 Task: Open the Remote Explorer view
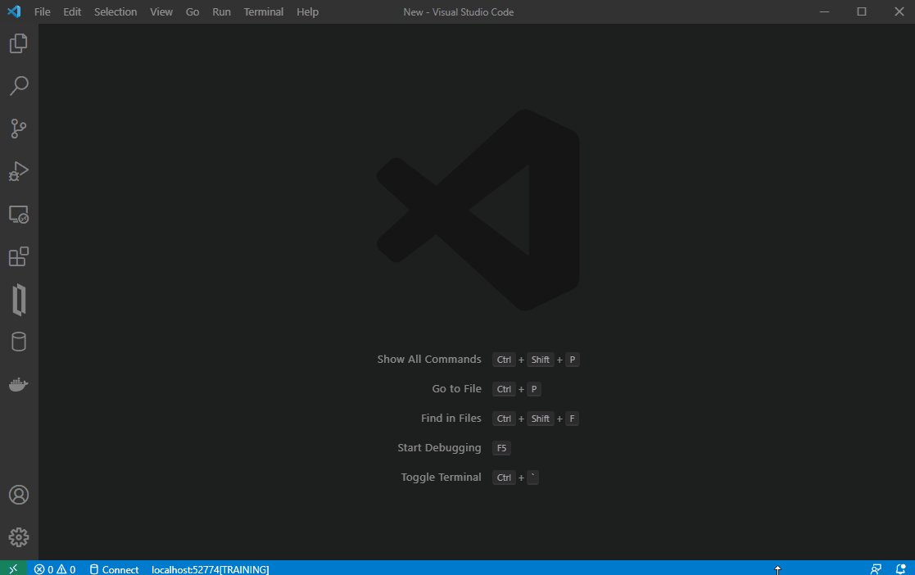click(x=18, y=215)
